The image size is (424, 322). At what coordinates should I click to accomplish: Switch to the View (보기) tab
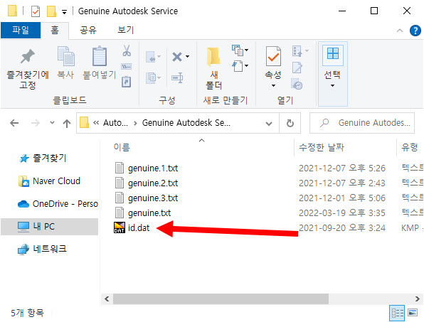126,30
